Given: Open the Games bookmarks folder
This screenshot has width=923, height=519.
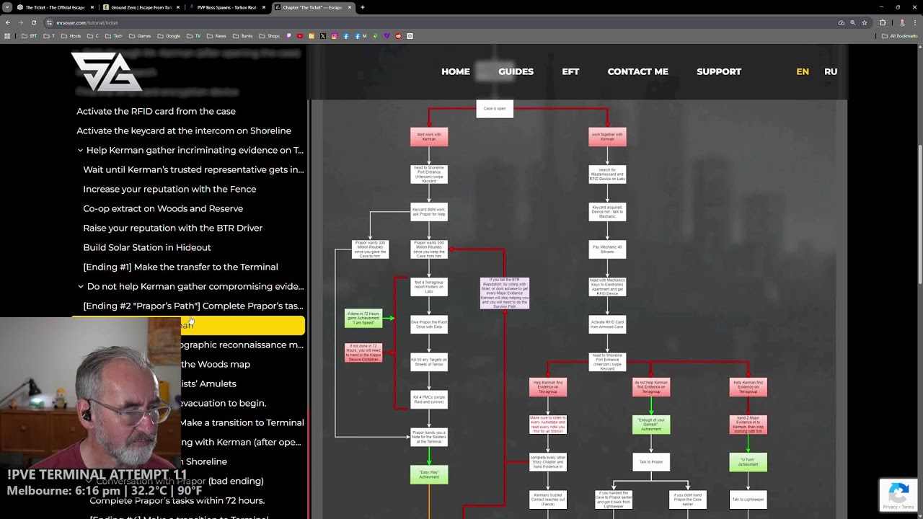Looking at the screenshot, I should pyautogui.click(x=140, y=36).
